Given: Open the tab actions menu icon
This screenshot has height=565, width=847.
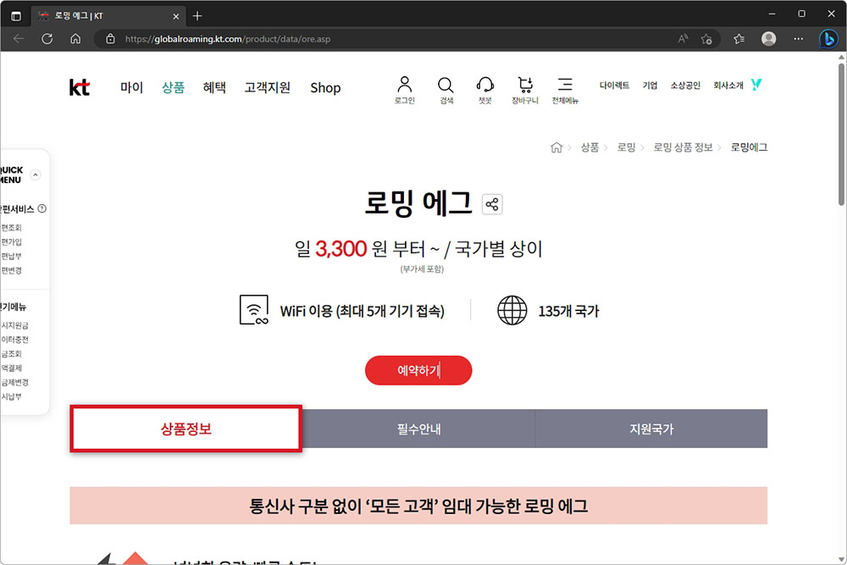Looking at the screenshot, I should click(16, 15).
